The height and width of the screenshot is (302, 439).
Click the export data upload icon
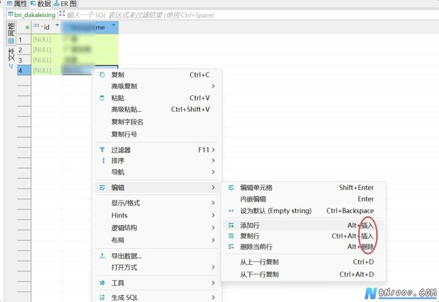click(102, 256)
